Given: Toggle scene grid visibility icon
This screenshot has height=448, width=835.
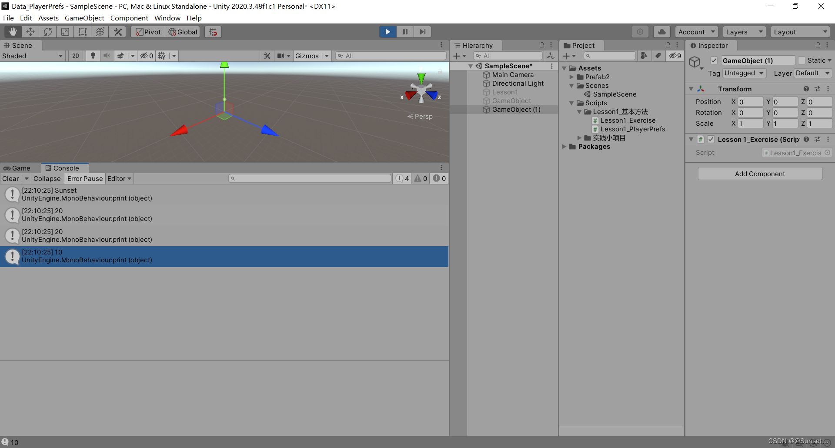Looking at the screenshot, I should pyautogui.click(x=162, y=56).
